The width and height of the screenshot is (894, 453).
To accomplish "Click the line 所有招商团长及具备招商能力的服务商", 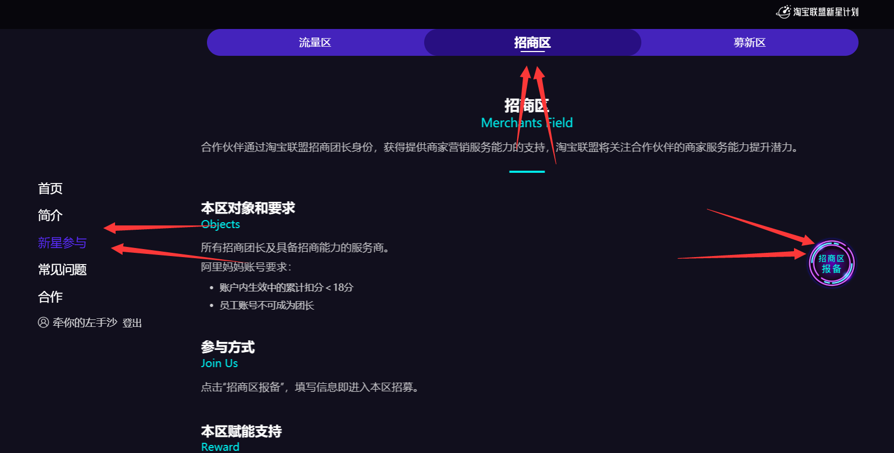I will click(x=295, y=248).
